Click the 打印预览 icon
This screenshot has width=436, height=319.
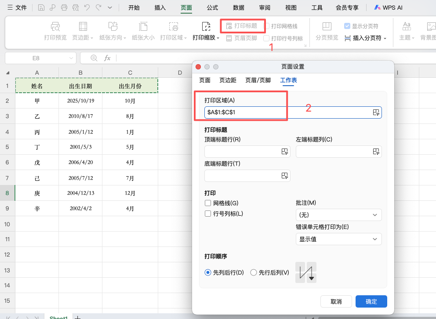click(55, 27)
